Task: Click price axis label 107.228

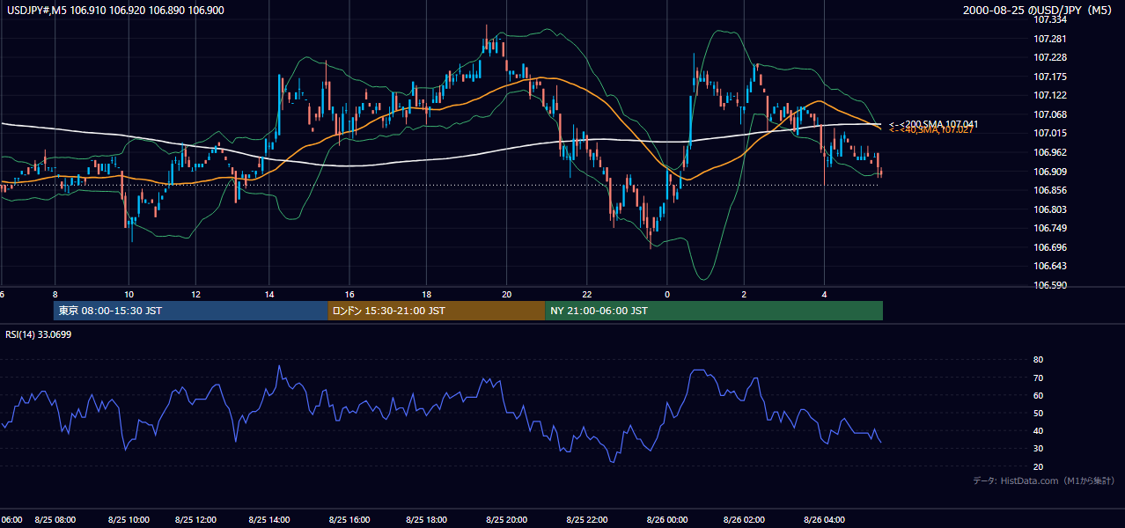Action: click(1052, 58)
